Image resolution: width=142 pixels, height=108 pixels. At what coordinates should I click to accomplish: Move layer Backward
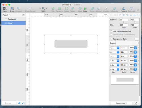(131, 8)
